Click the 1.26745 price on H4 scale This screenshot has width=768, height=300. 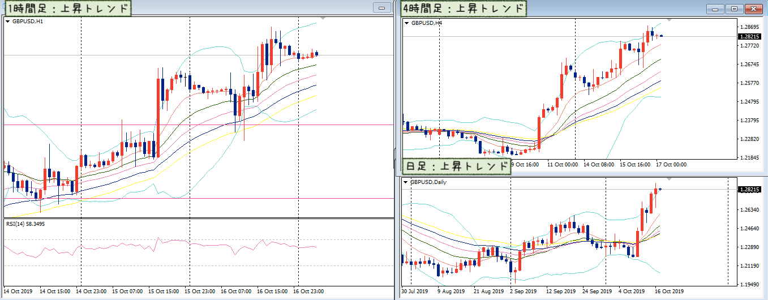pyautogui.click(x=749, y=64)
